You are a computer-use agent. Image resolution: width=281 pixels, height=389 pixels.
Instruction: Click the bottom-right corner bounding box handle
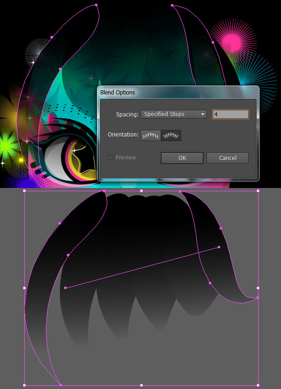(258, 385)
